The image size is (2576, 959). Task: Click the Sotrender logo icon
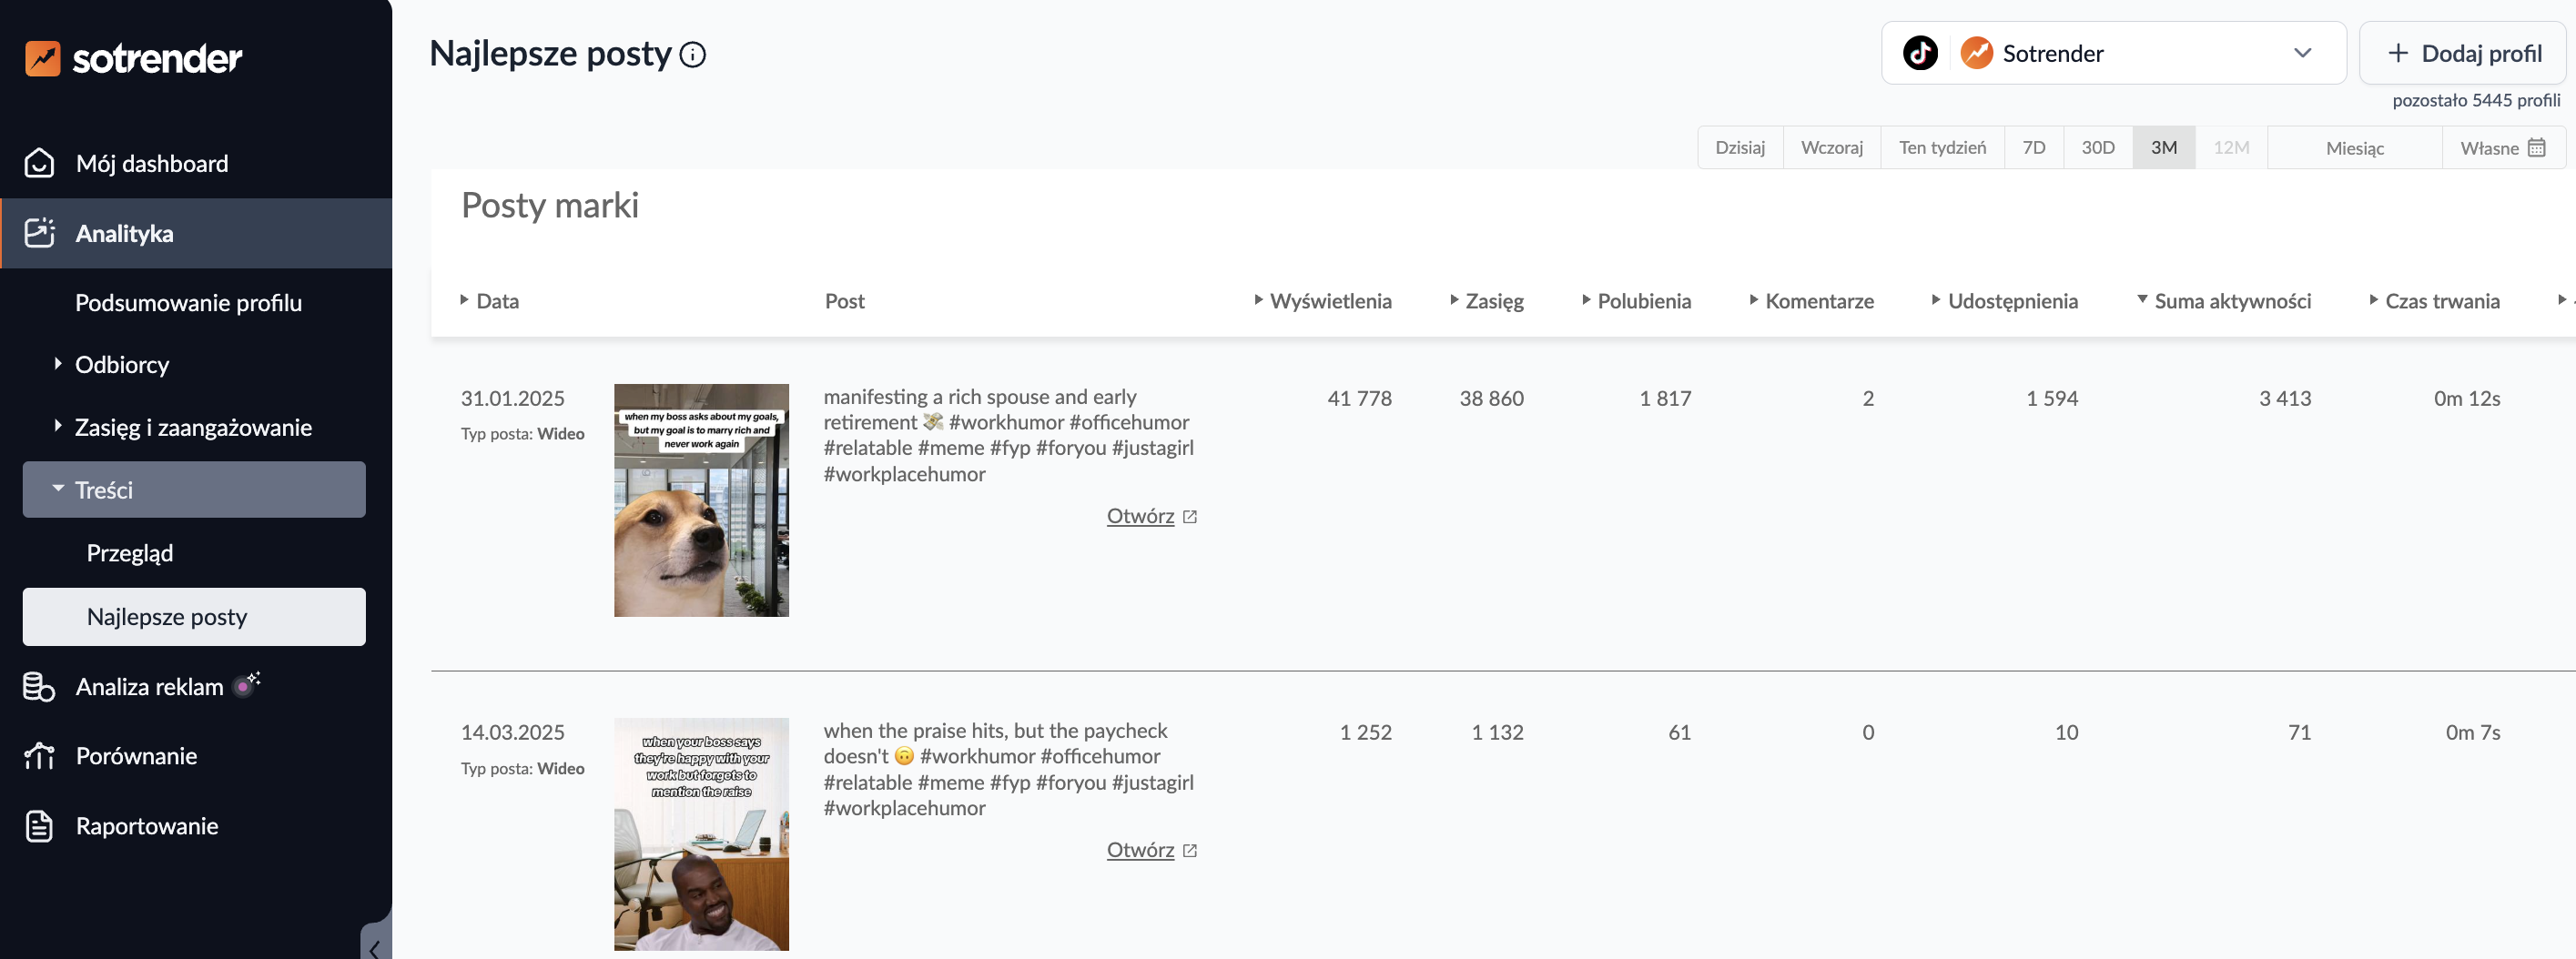[x=42, y=58]
